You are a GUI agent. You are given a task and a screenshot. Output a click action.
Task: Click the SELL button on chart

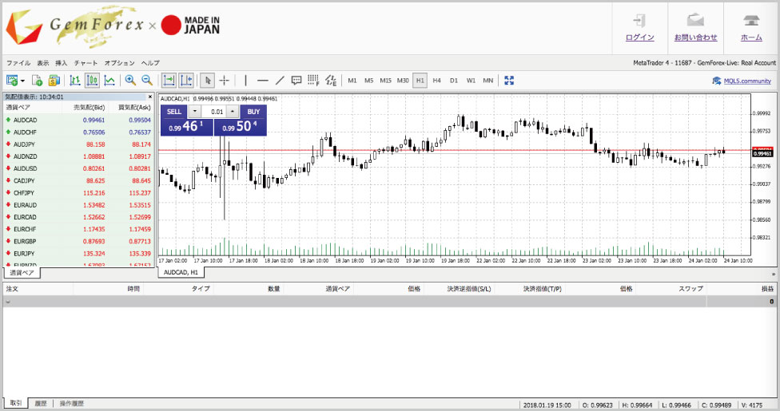174,111
